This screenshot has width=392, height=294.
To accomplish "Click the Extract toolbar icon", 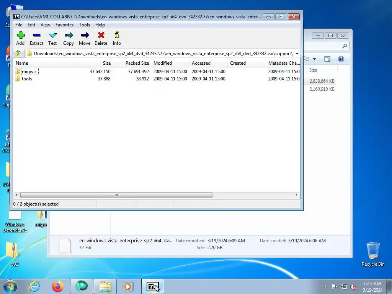I will point(36,35).
